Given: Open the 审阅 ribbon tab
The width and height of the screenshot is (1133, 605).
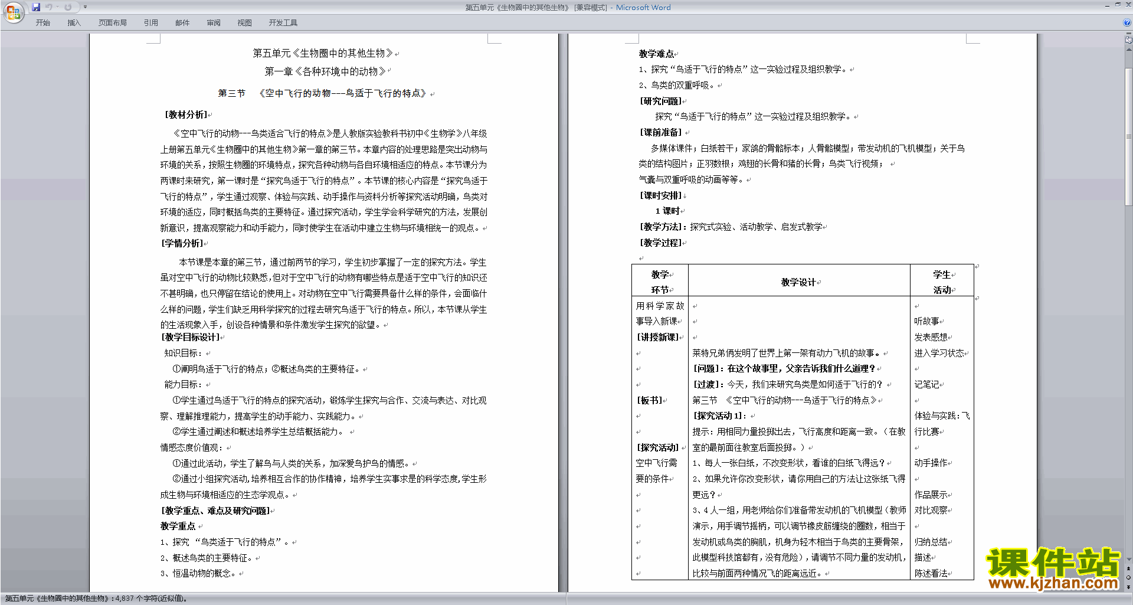Looking at the screenshot, I should (x=214, y=23).
